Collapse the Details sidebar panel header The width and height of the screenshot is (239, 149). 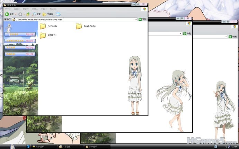click(x=20, y=54)
